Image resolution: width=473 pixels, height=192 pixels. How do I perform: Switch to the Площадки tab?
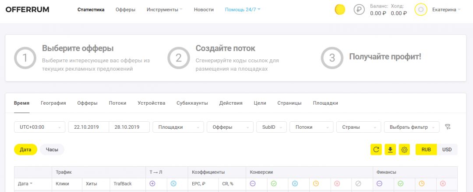[325, 103]
